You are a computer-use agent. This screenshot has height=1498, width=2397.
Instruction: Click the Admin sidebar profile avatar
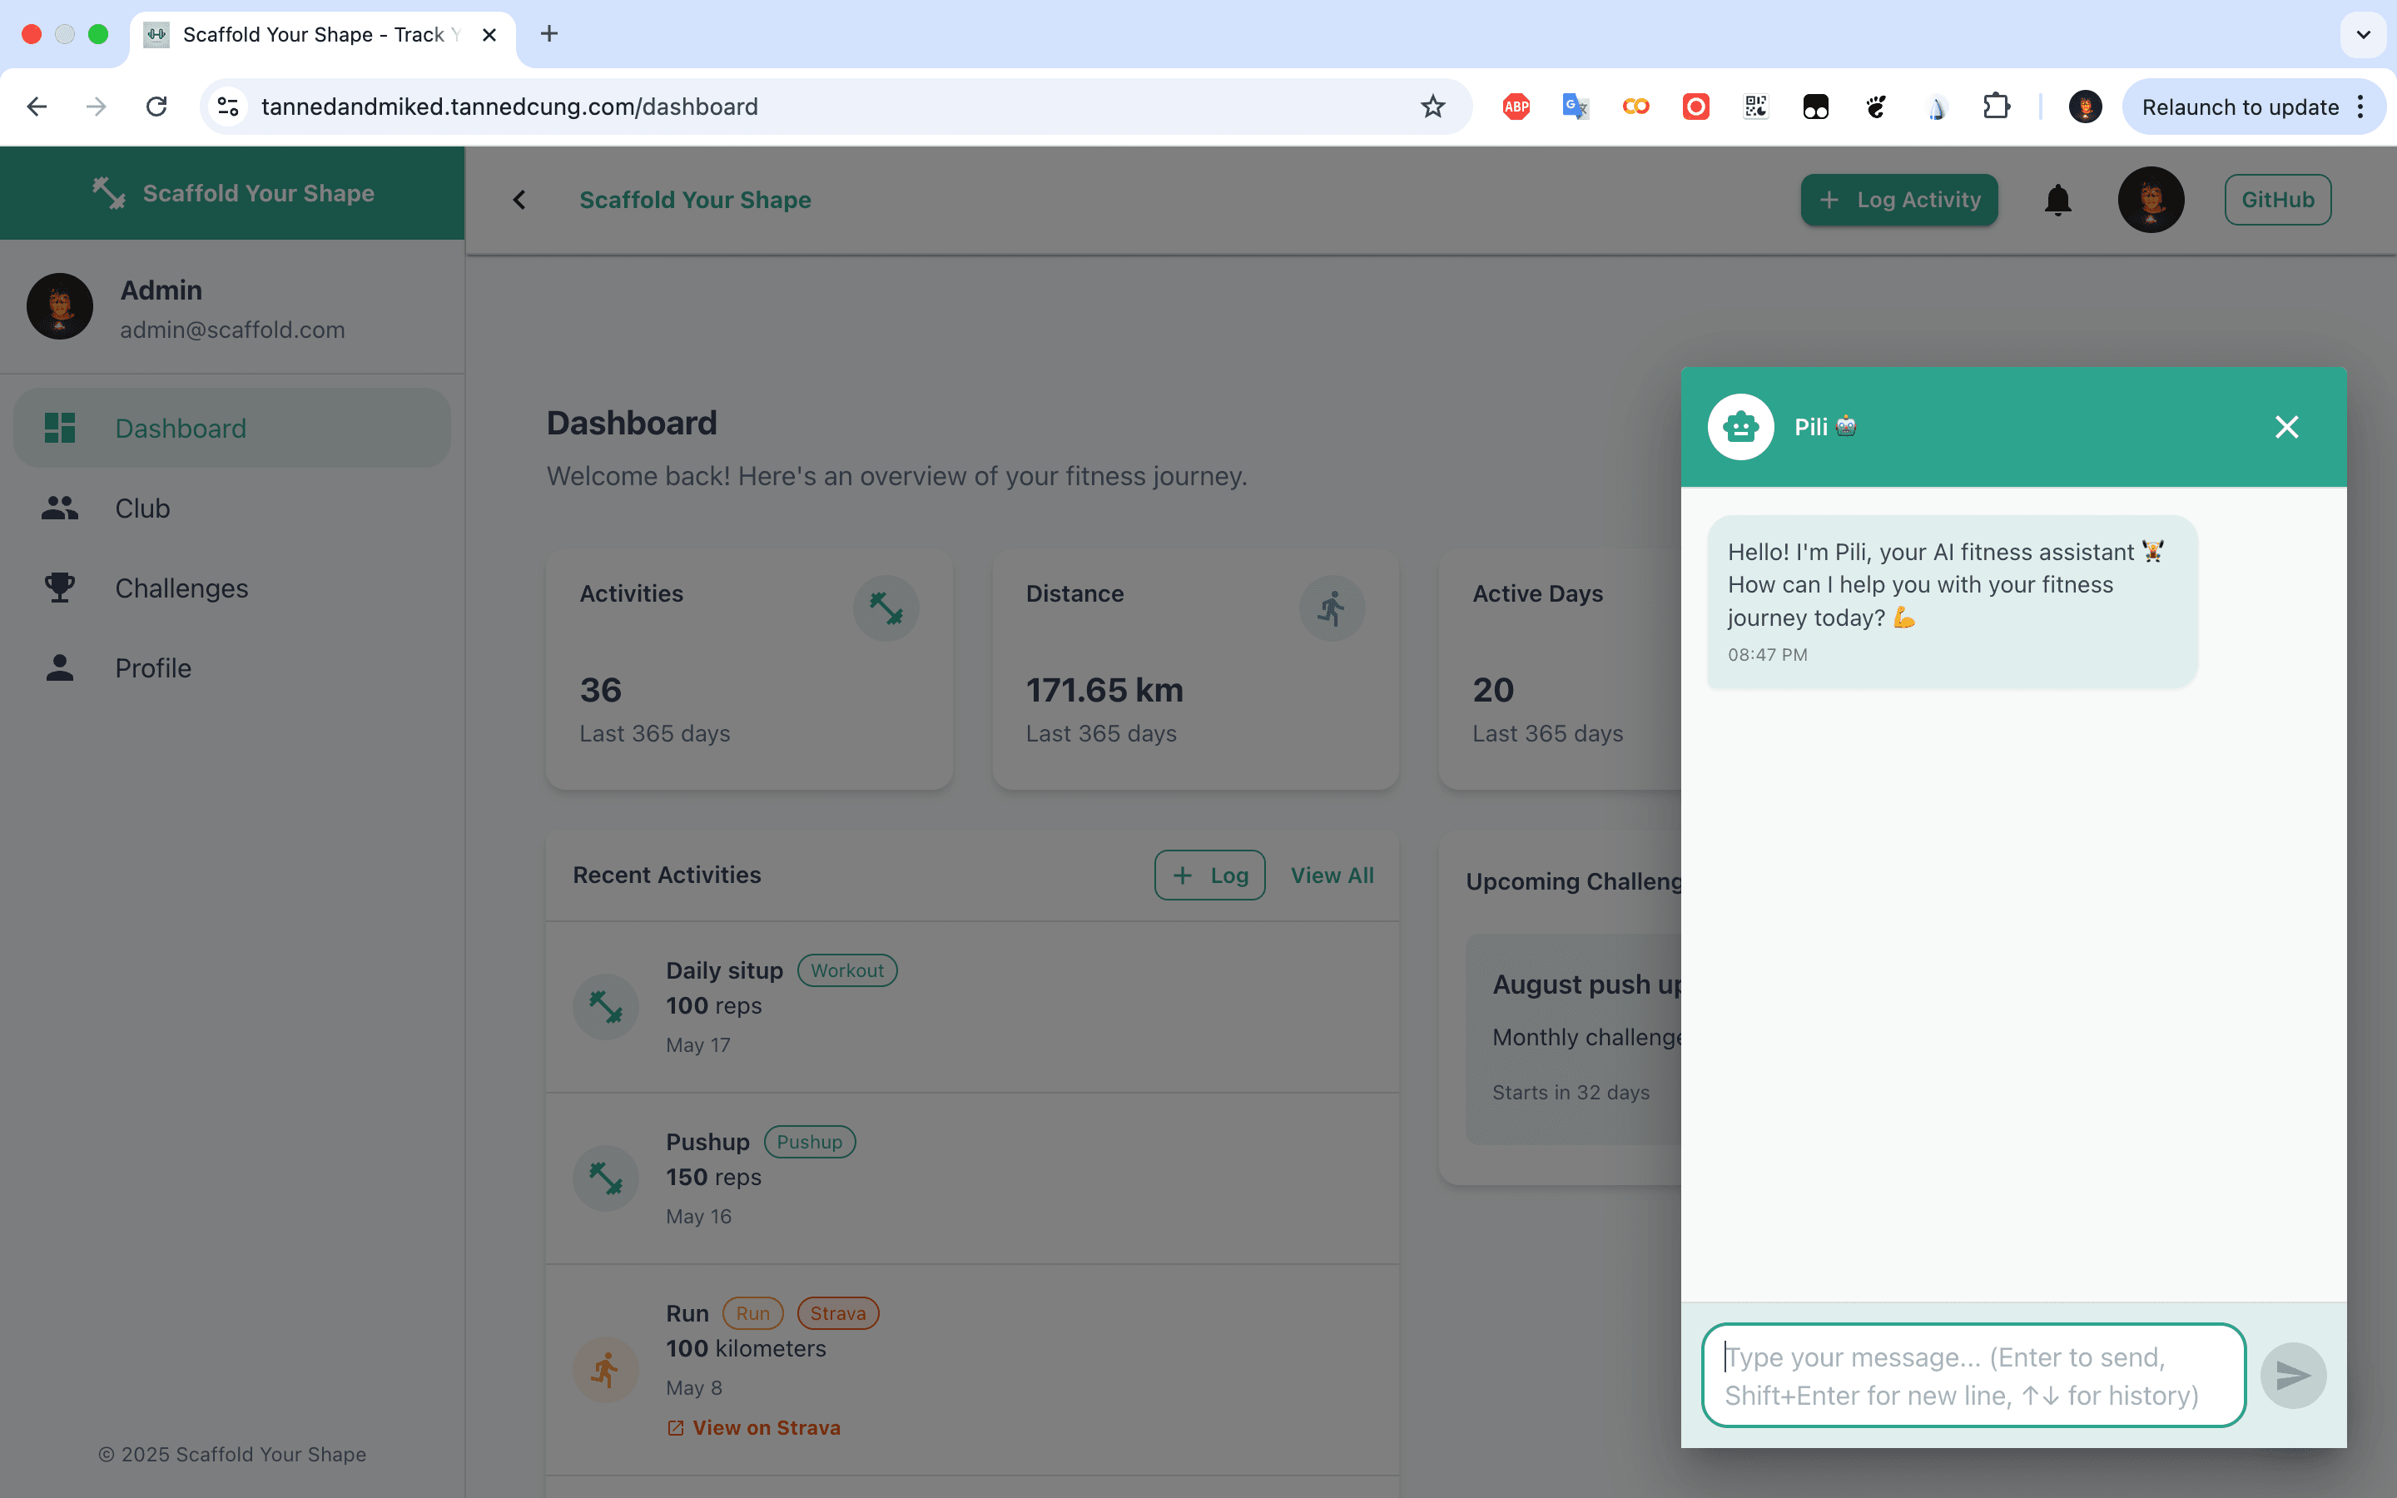(x=59, y=307)
